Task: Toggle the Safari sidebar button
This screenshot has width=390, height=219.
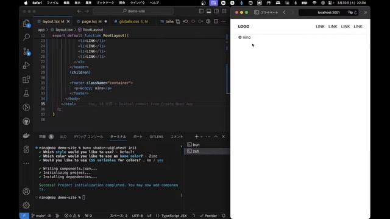Action: tap(257, 12)
